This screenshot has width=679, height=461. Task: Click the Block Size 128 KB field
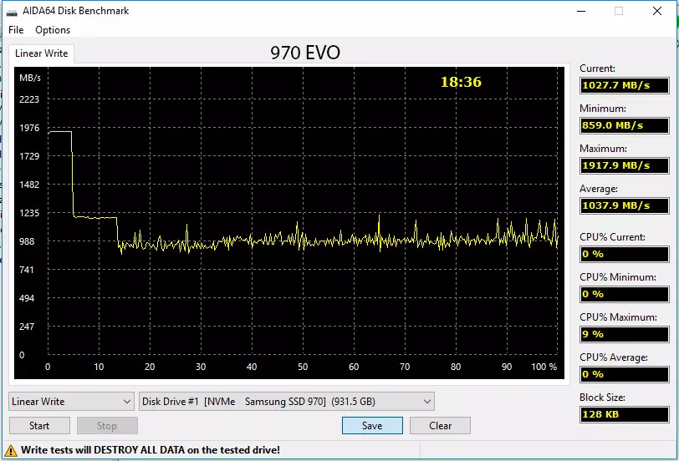[624, 414]
